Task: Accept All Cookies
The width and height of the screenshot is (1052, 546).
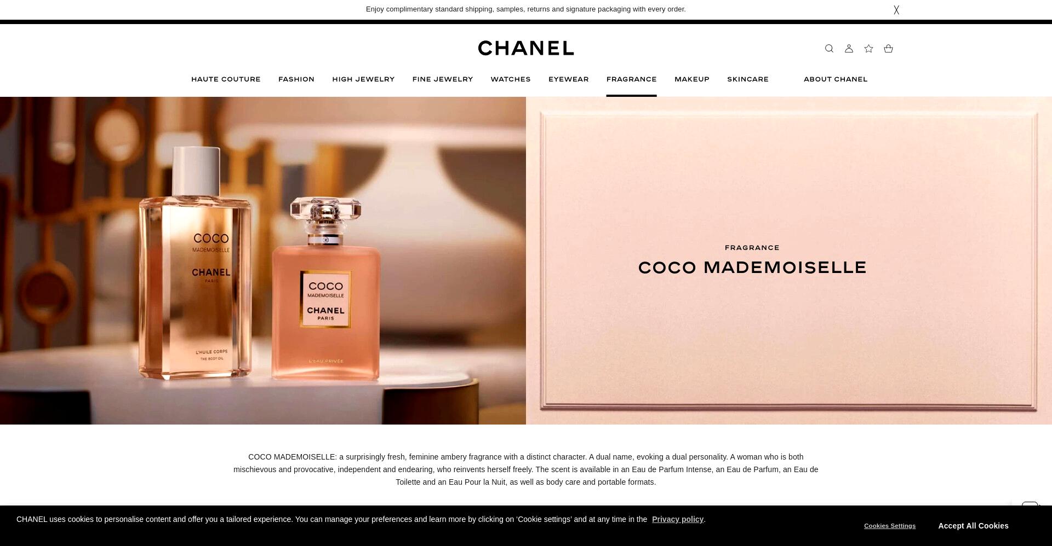Action: 973,526
